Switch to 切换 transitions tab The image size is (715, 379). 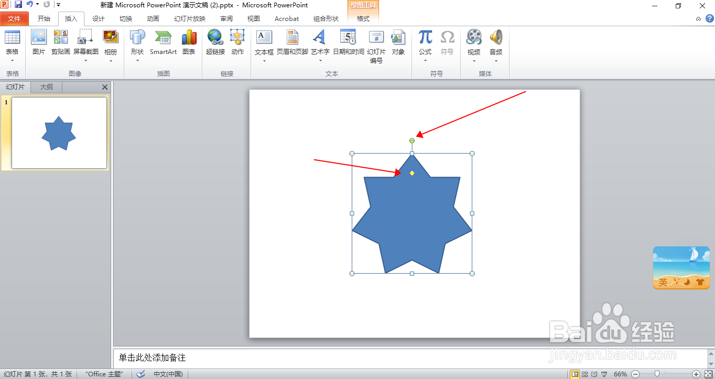[x=126, y=19]
